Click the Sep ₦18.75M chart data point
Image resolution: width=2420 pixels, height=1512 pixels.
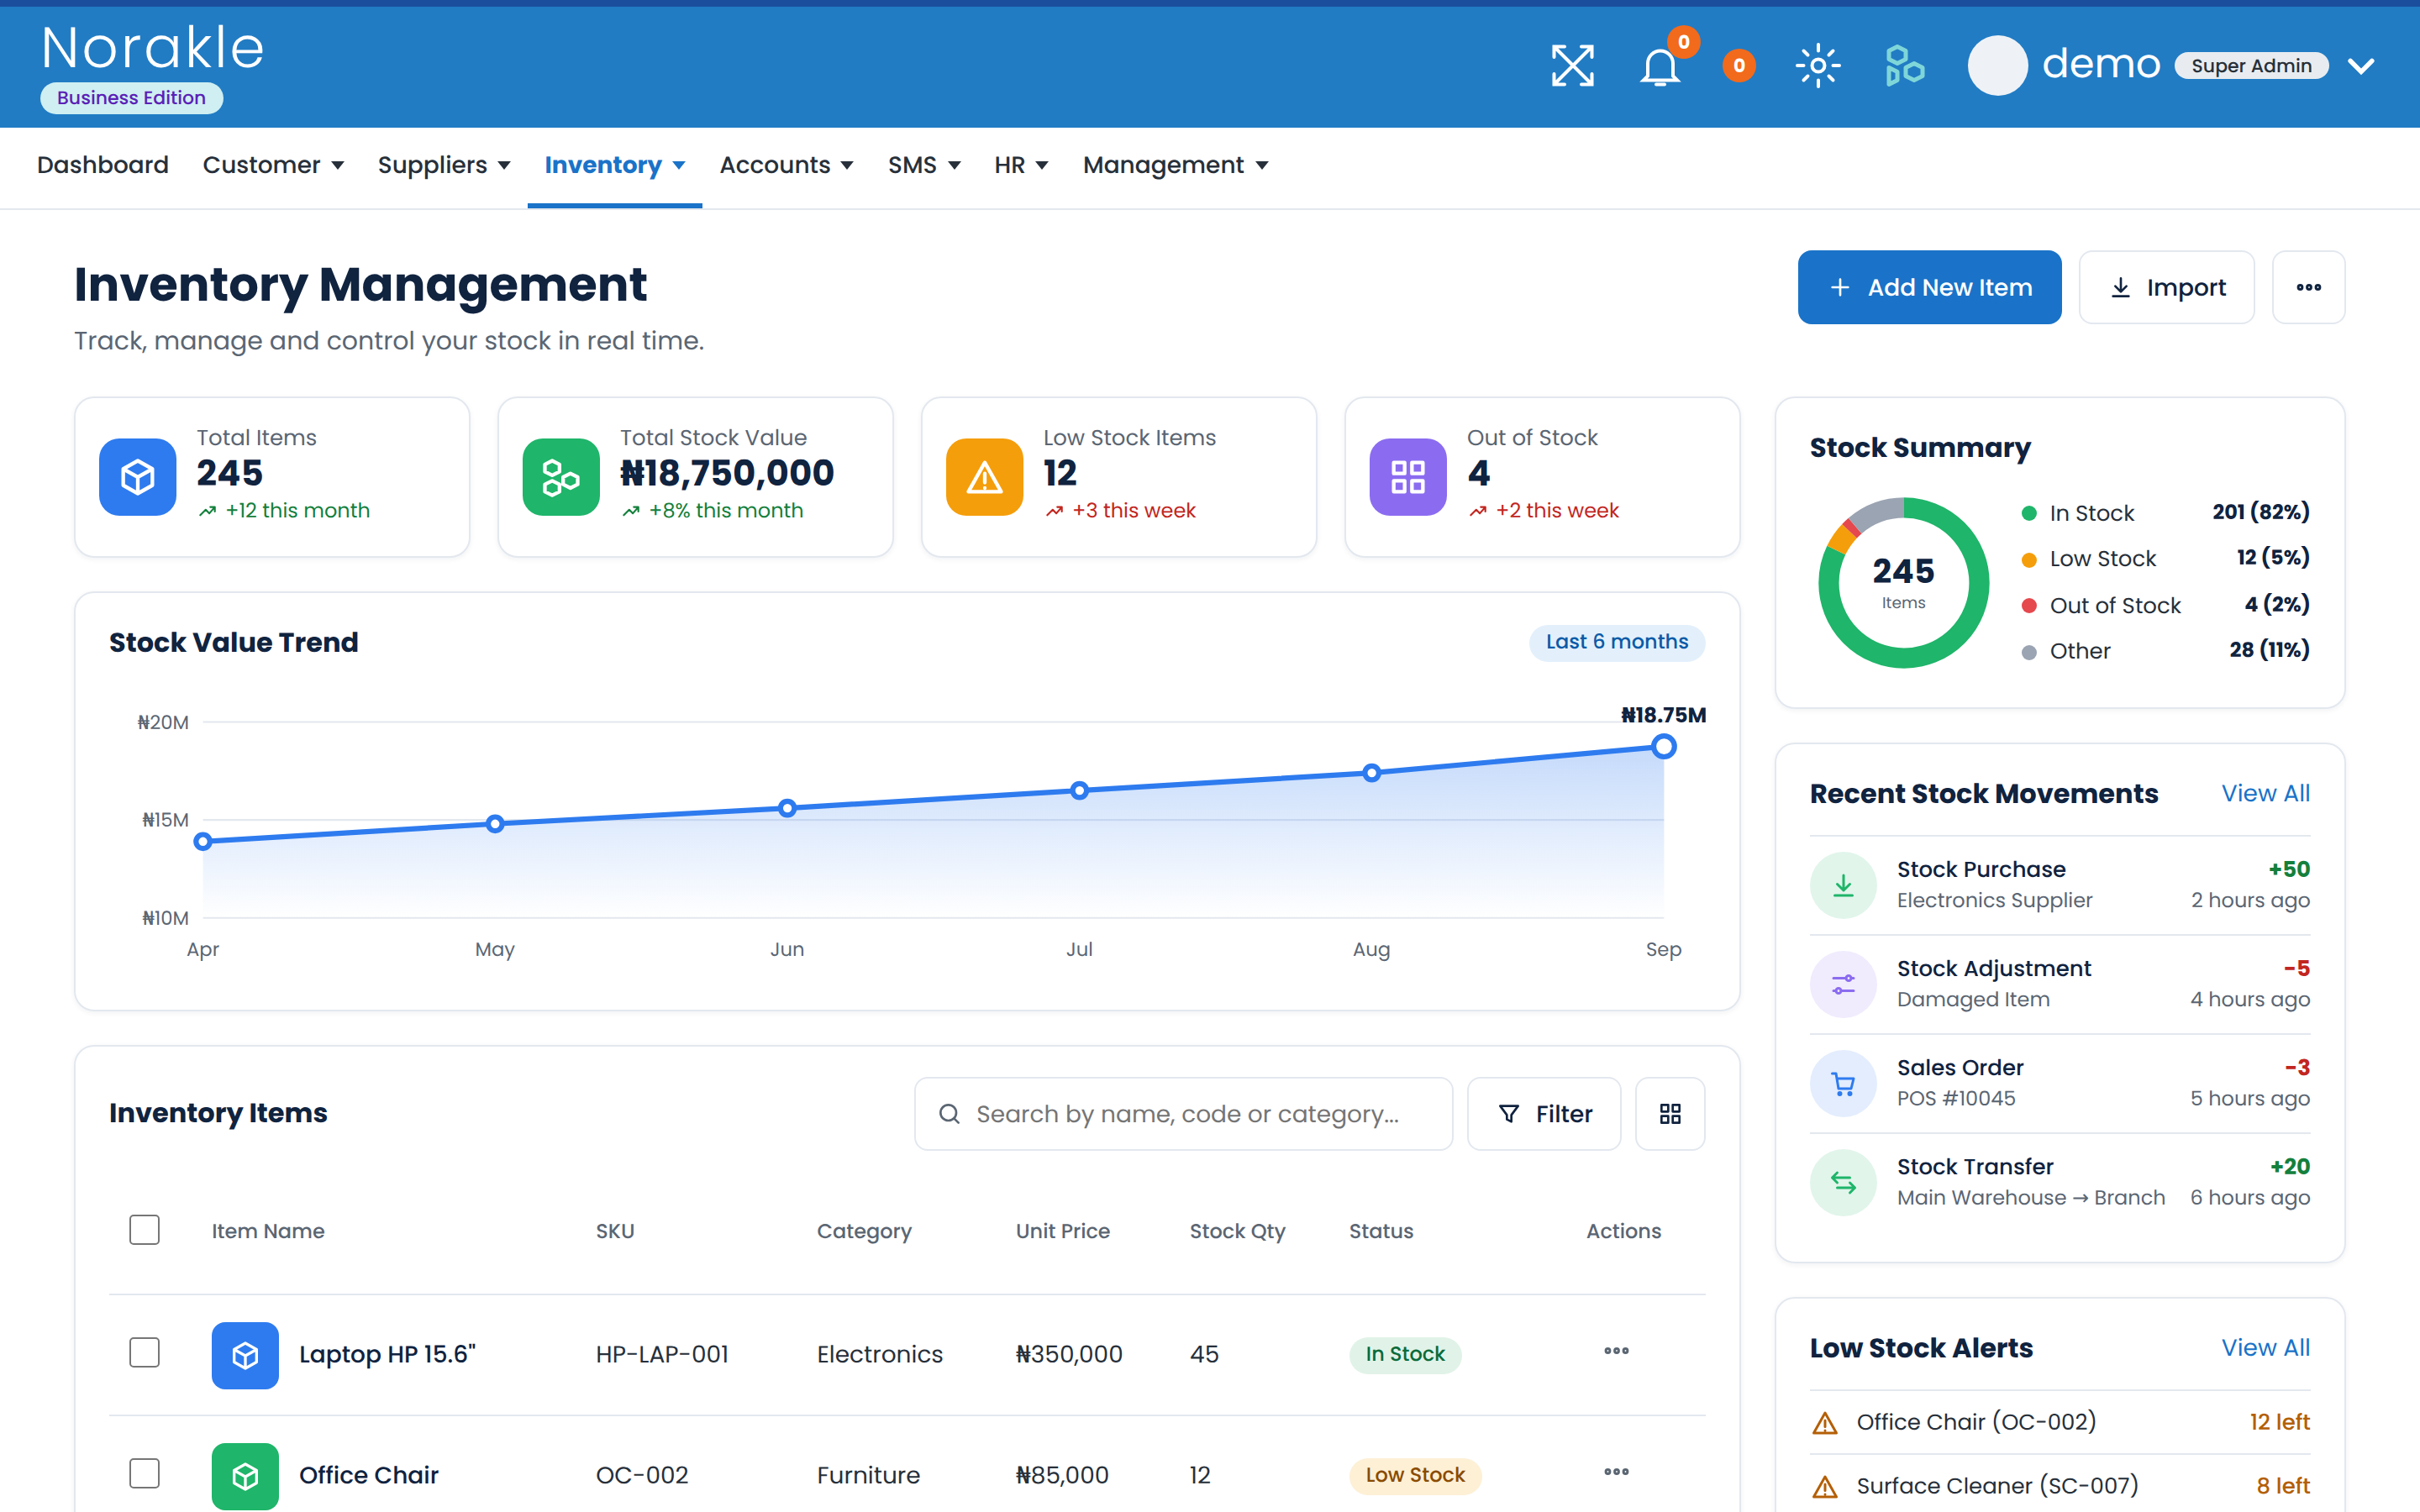click(x=1663, y=746)
